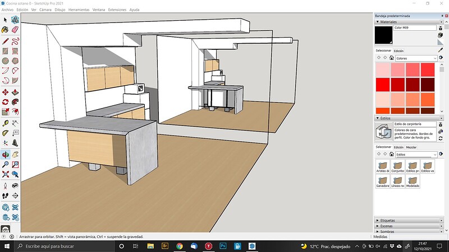The image size is (449, 252).
Task: Open the Extensiones menu
Action: click(x=117, y=10)
